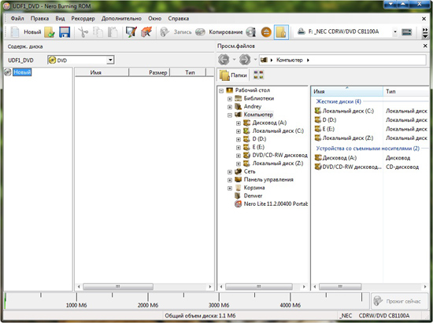The height and width of the screenshot is (323, 433).
Task: Open the Окно menu
Action: 154,18
